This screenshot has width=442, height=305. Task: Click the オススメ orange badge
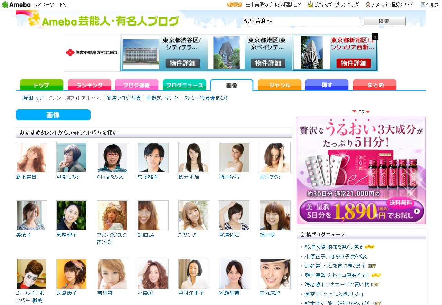(x=234, y=4)
